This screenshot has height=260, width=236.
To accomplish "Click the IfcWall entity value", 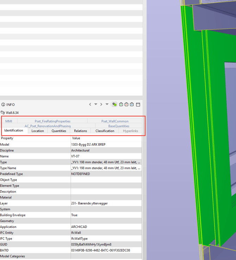I will point(76,233).
